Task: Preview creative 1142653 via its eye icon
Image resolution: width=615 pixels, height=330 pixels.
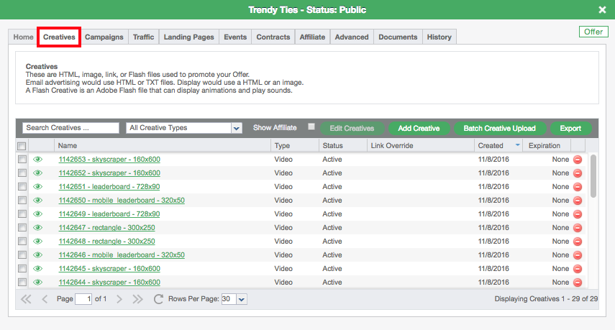Action: coord(37,160)
